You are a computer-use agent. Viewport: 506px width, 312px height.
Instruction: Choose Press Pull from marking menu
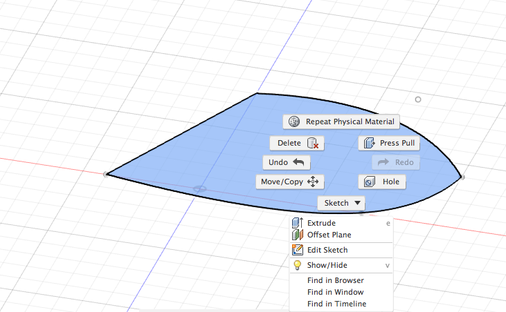389,143
